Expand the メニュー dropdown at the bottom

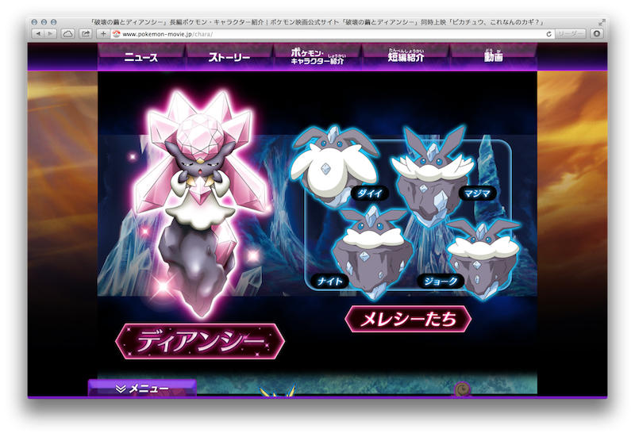[142, 389]
